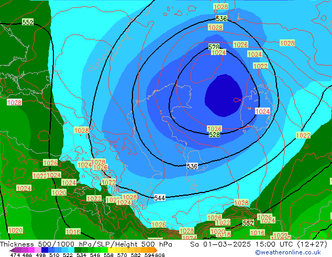
Task: Select the darkest green legend swatch
Action: [78, 250]
